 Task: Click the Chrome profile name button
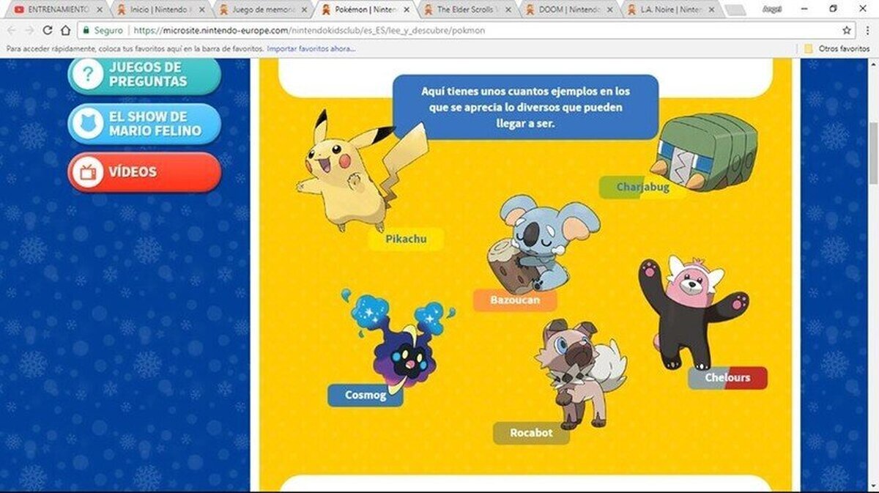771,9
